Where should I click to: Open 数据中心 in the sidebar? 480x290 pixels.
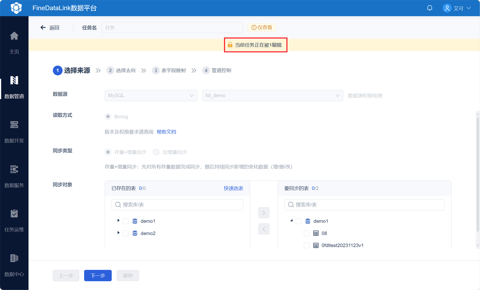click(x=14, y=266)
